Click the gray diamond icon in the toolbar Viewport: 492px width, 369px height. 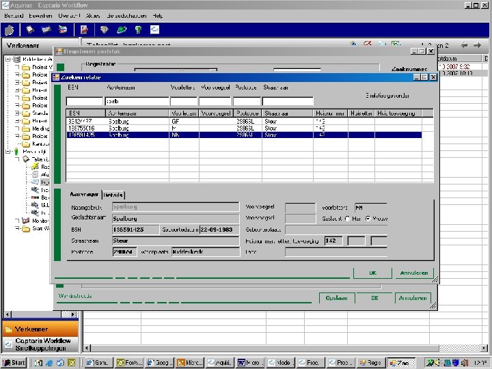[104, 29]
